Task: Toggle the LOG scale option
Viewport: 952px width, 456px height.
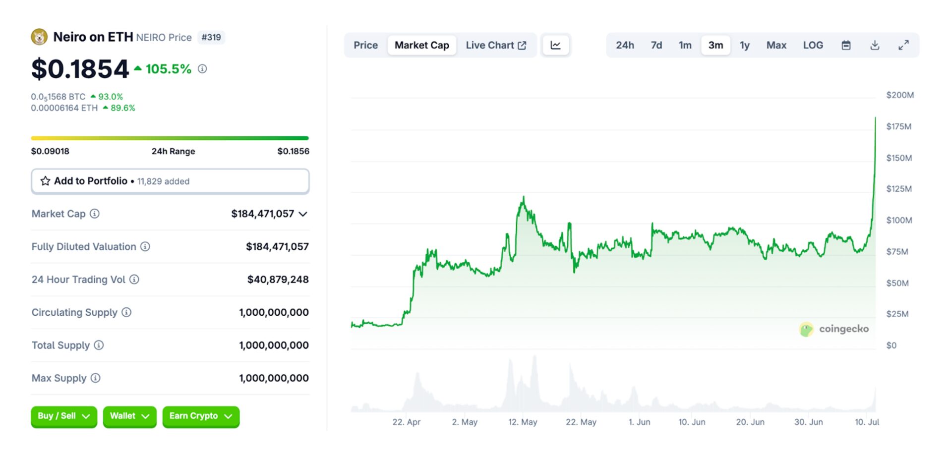Action: click(x=813, y=45)
